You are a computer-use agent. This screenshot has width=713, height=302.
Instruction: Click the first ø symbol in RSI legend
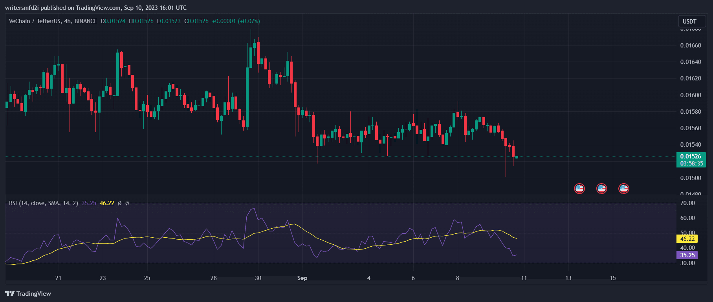pos(119,203)
